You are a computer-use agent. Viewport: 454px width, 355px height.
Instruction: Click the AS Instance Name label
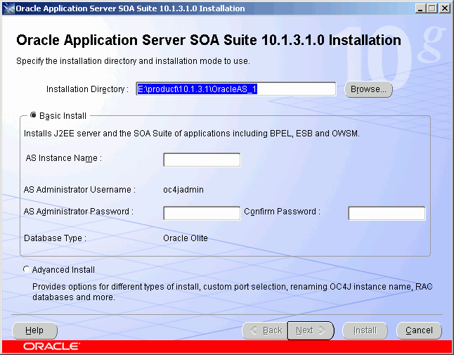tap(63, 158)
